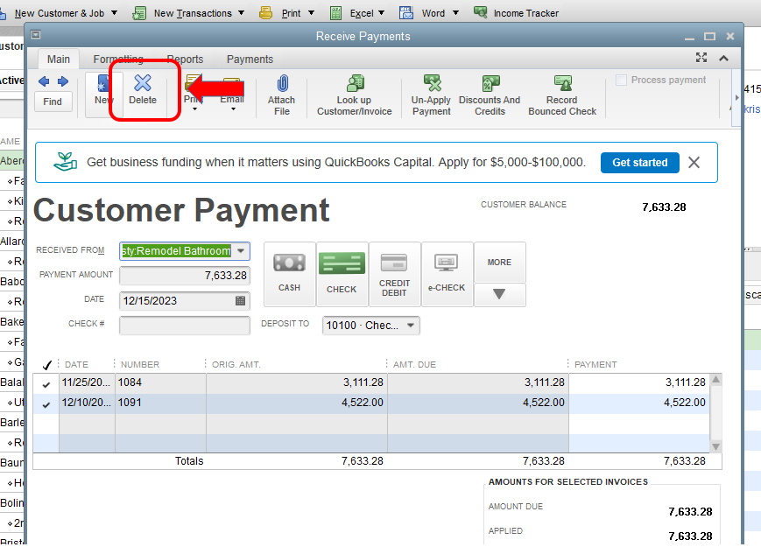Select invoice number 1084 cell
Screen dimensions: 761x554
point(160,382)
